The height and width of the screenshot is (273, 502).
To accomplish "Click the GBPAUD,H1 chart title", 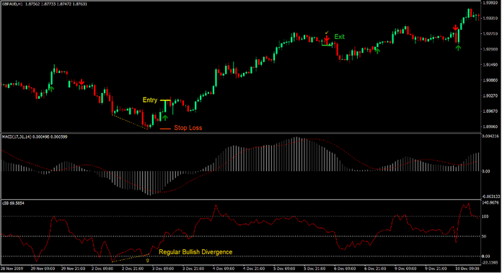I will click(12, 4).
